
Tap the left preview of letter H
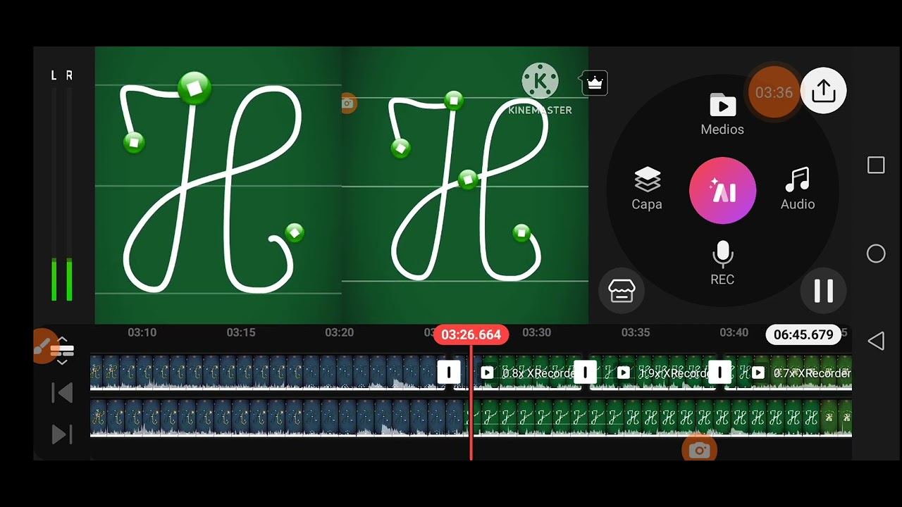point(218,185)
